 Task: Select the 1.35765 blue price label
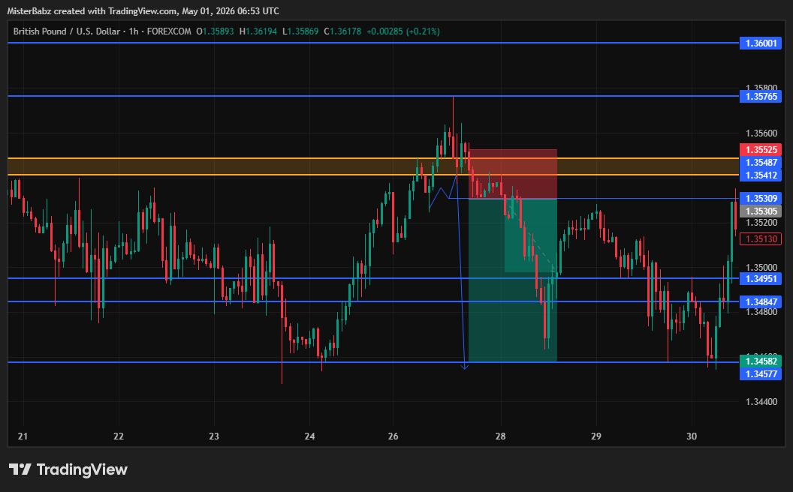click(x=761, y=96)
